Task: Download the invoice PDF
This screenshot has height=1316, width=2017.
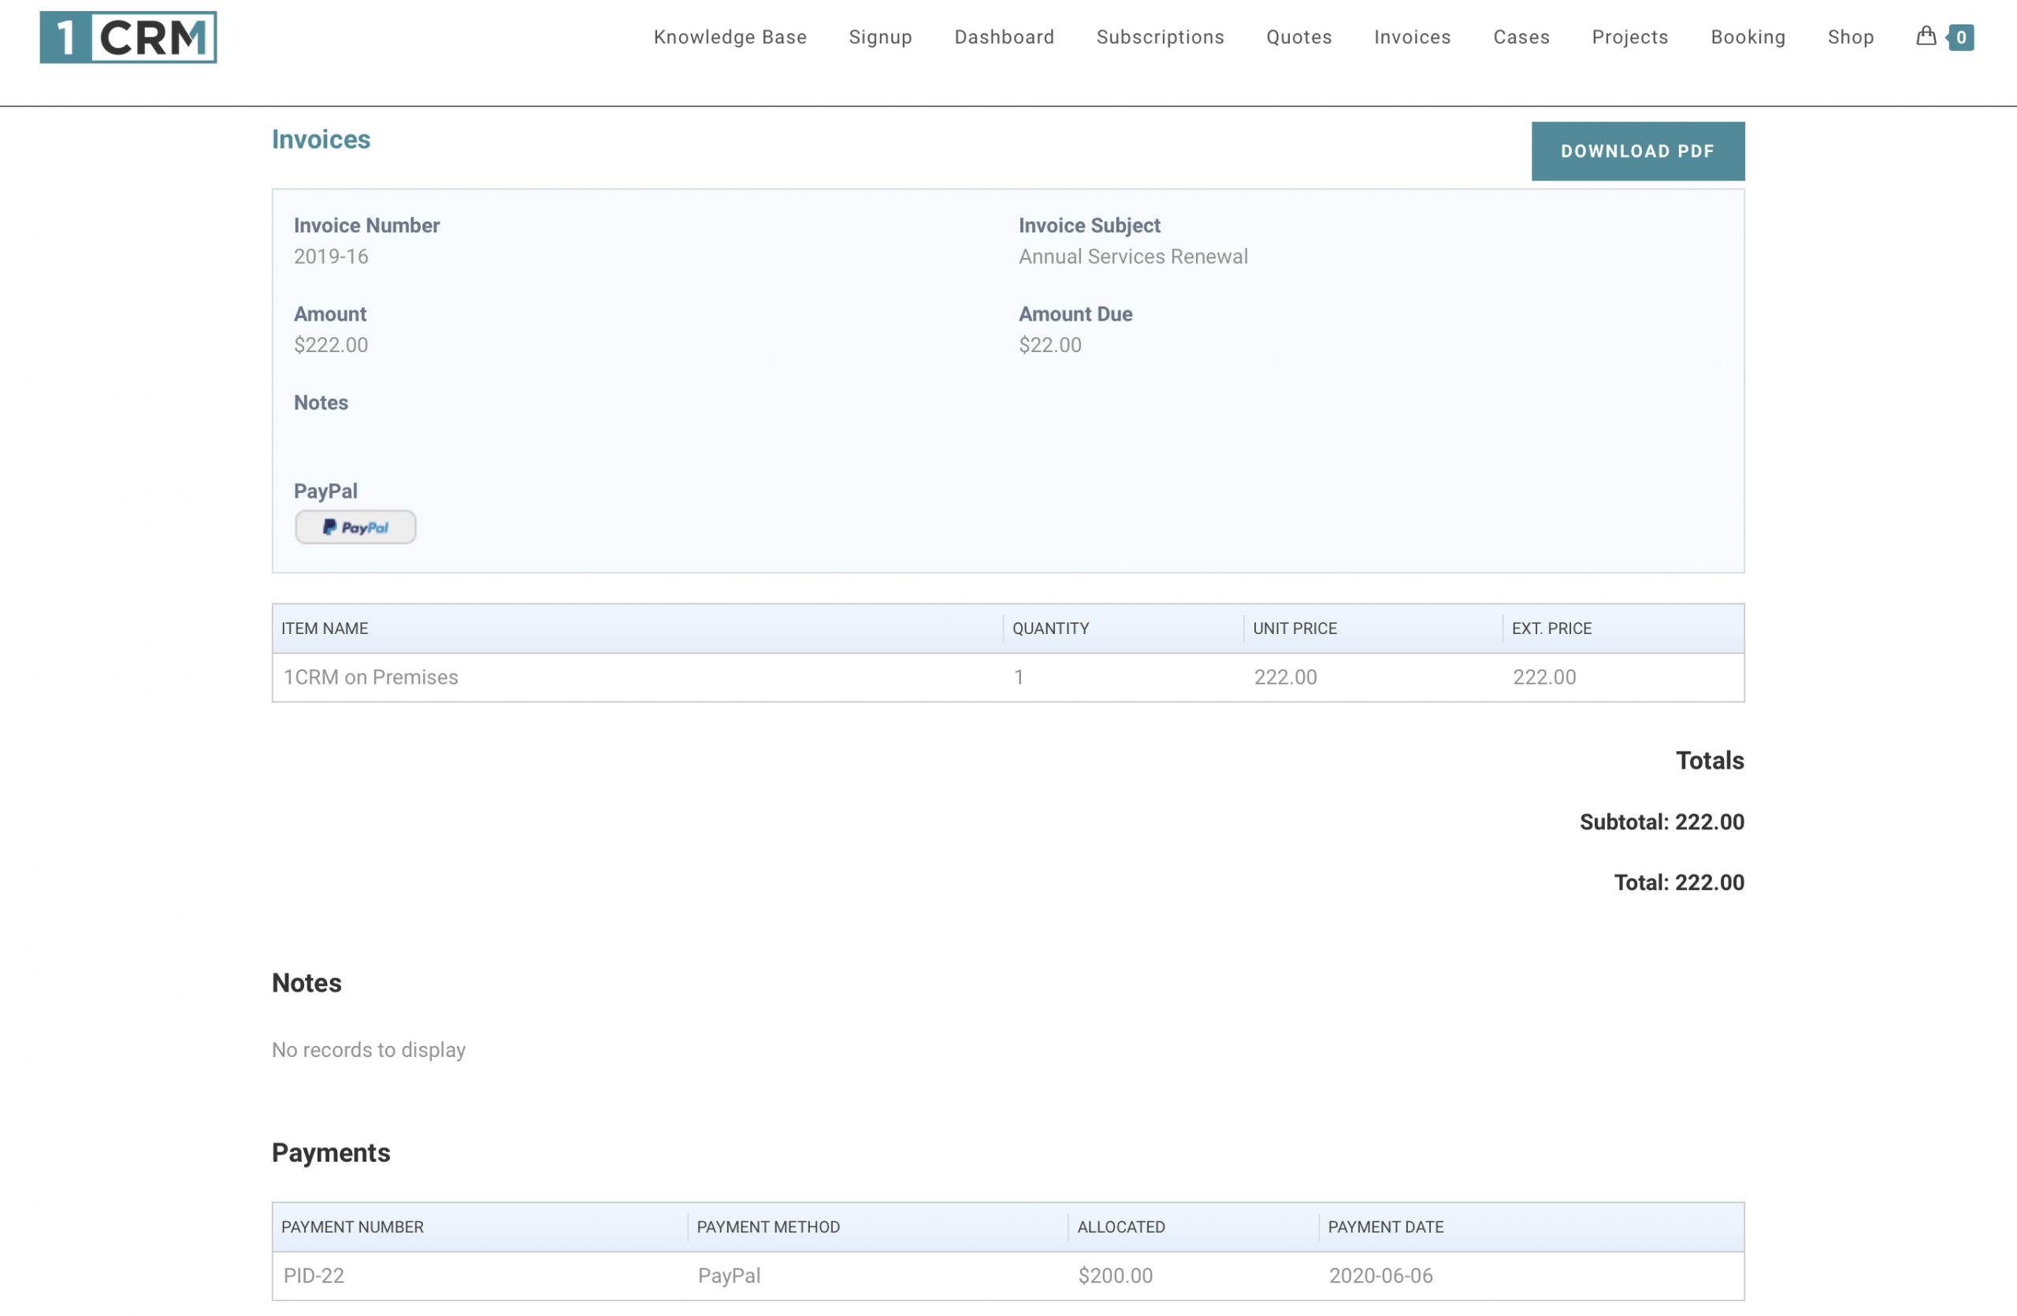Action: coord(1637,150)
